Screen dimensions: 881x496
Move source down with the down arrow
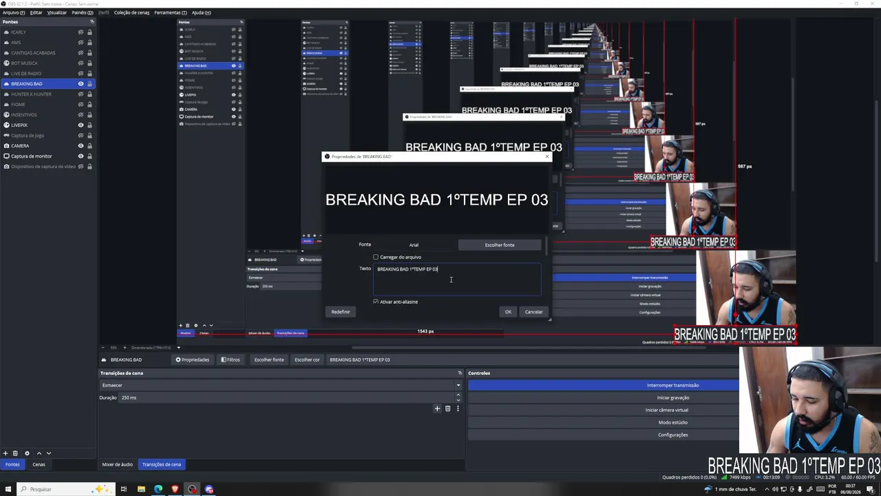[x=48, y=453]
